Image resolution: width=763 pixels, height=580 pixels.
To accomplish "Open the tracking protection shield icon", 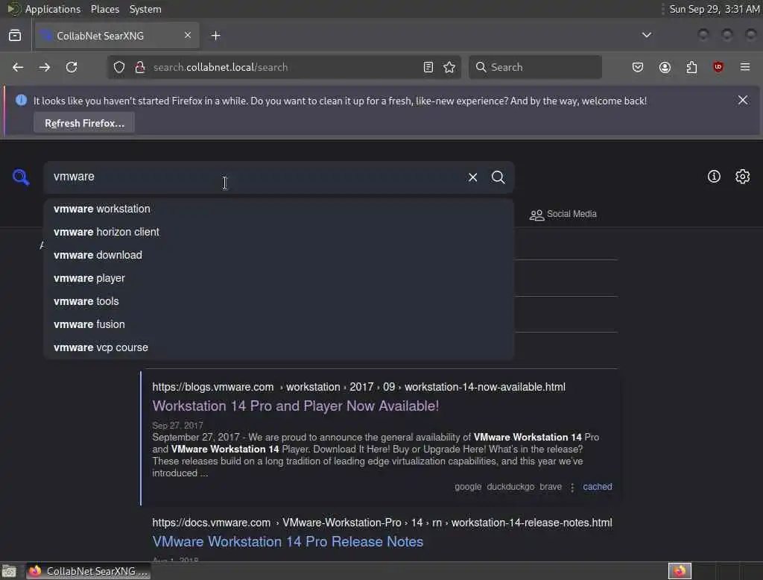I will coord(119,67).
